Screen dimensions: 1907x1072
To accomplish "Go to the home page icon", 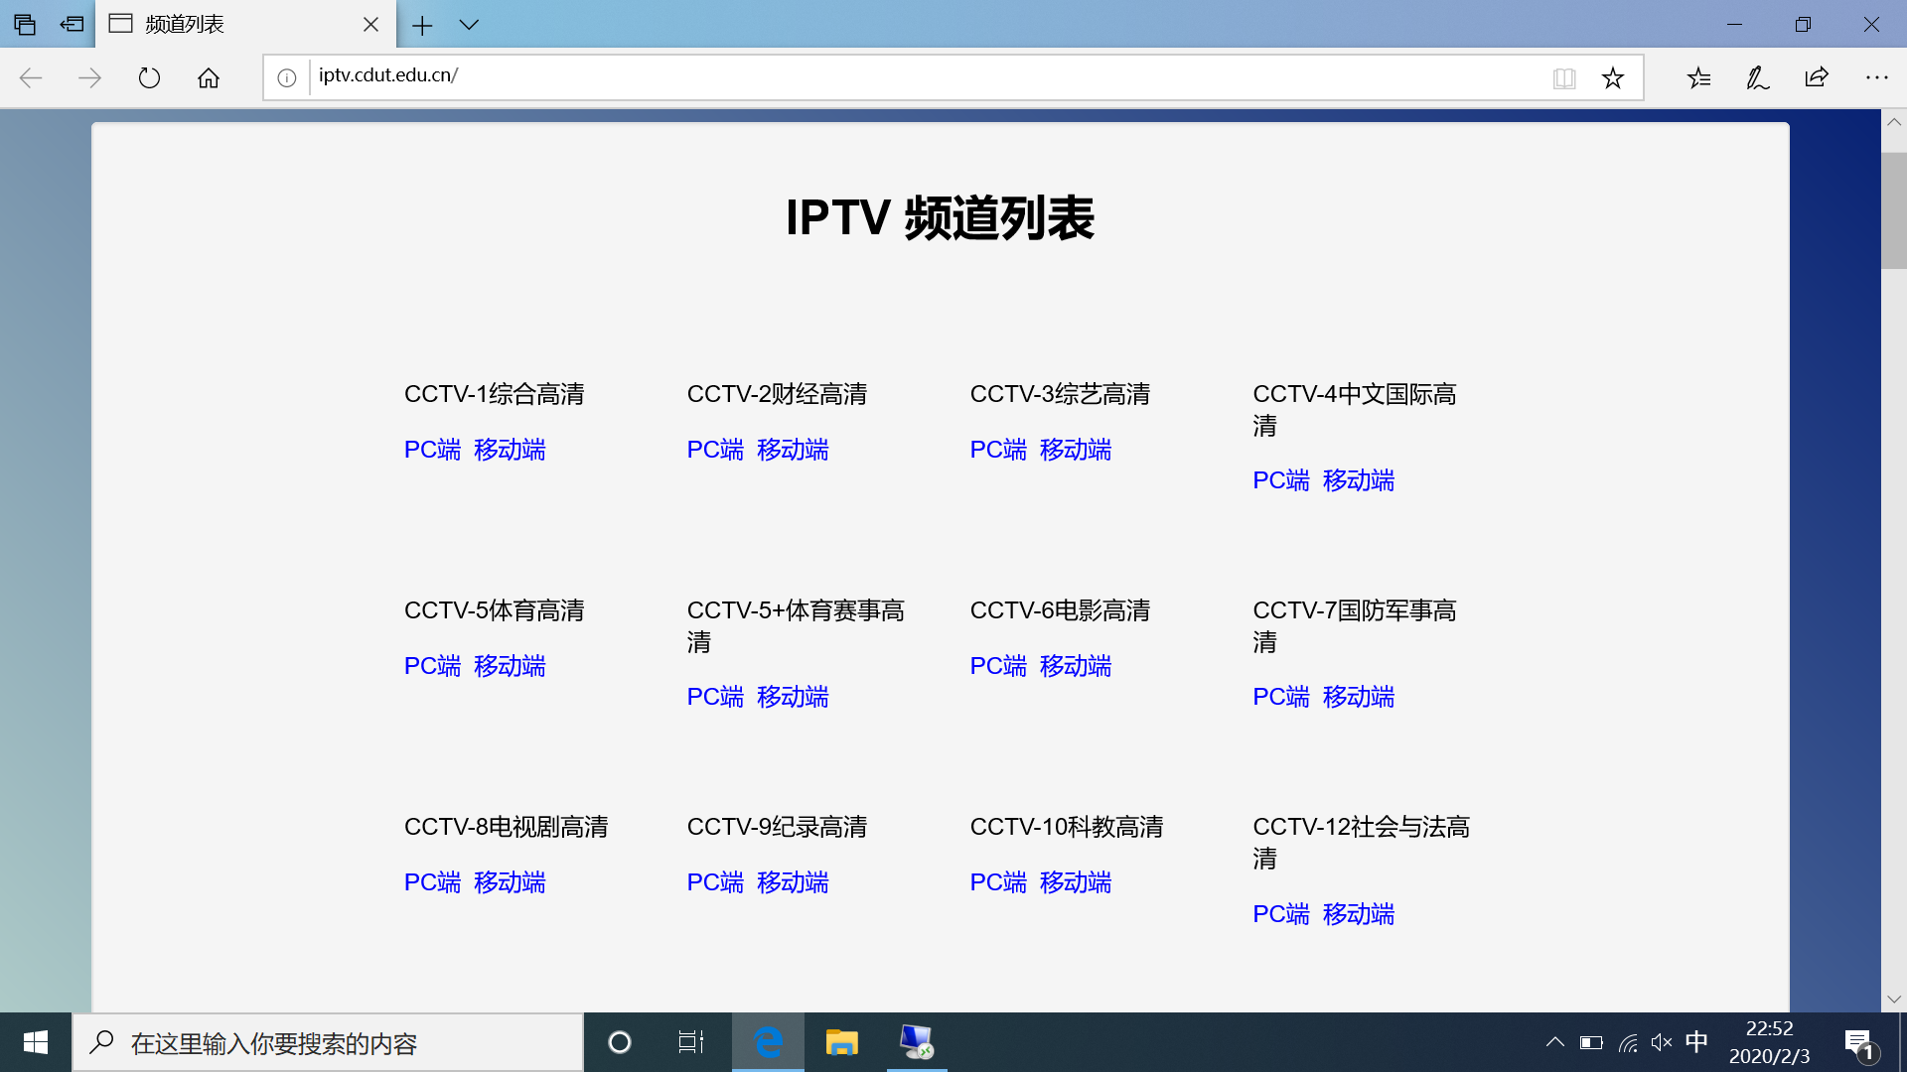I will (x=209, y=77).
